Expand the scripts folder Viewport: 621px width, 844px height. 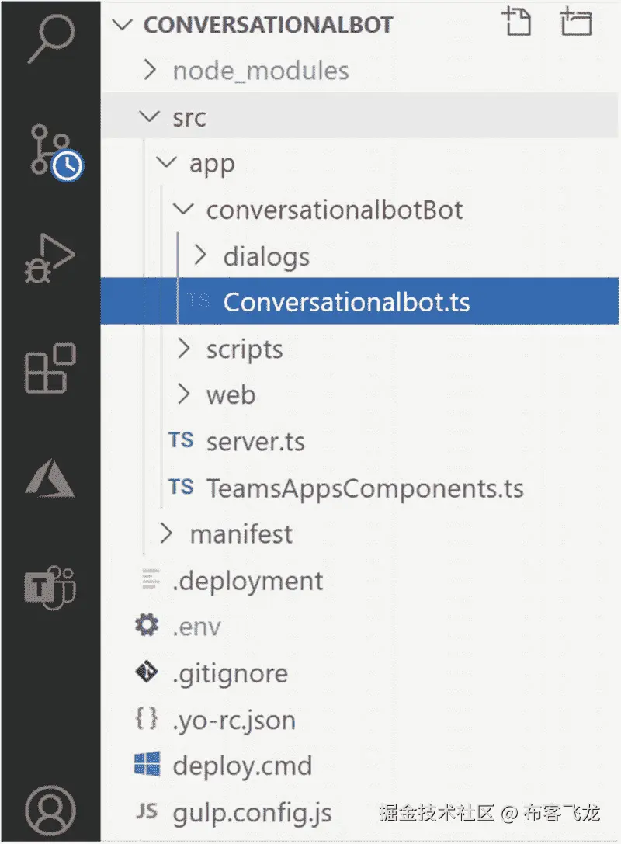pos(244,349)
